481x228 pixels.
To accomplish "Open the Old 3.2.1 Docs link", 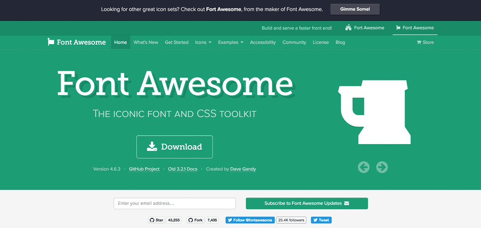I will click(x=183, y=169).
